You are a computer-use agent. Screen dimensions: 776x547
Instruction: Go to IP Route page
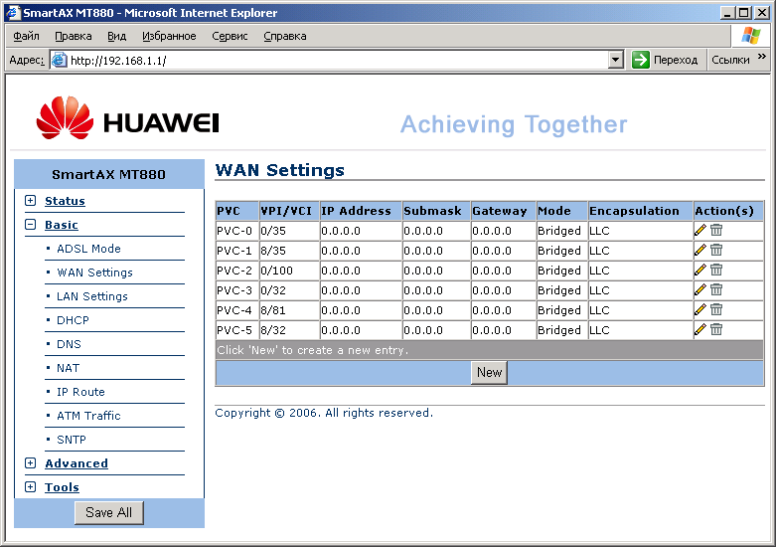80,392
